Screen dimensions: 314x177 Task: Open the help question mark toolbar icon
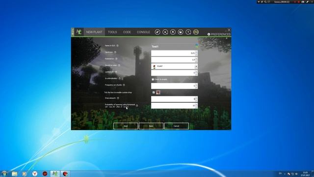point(188,32)
